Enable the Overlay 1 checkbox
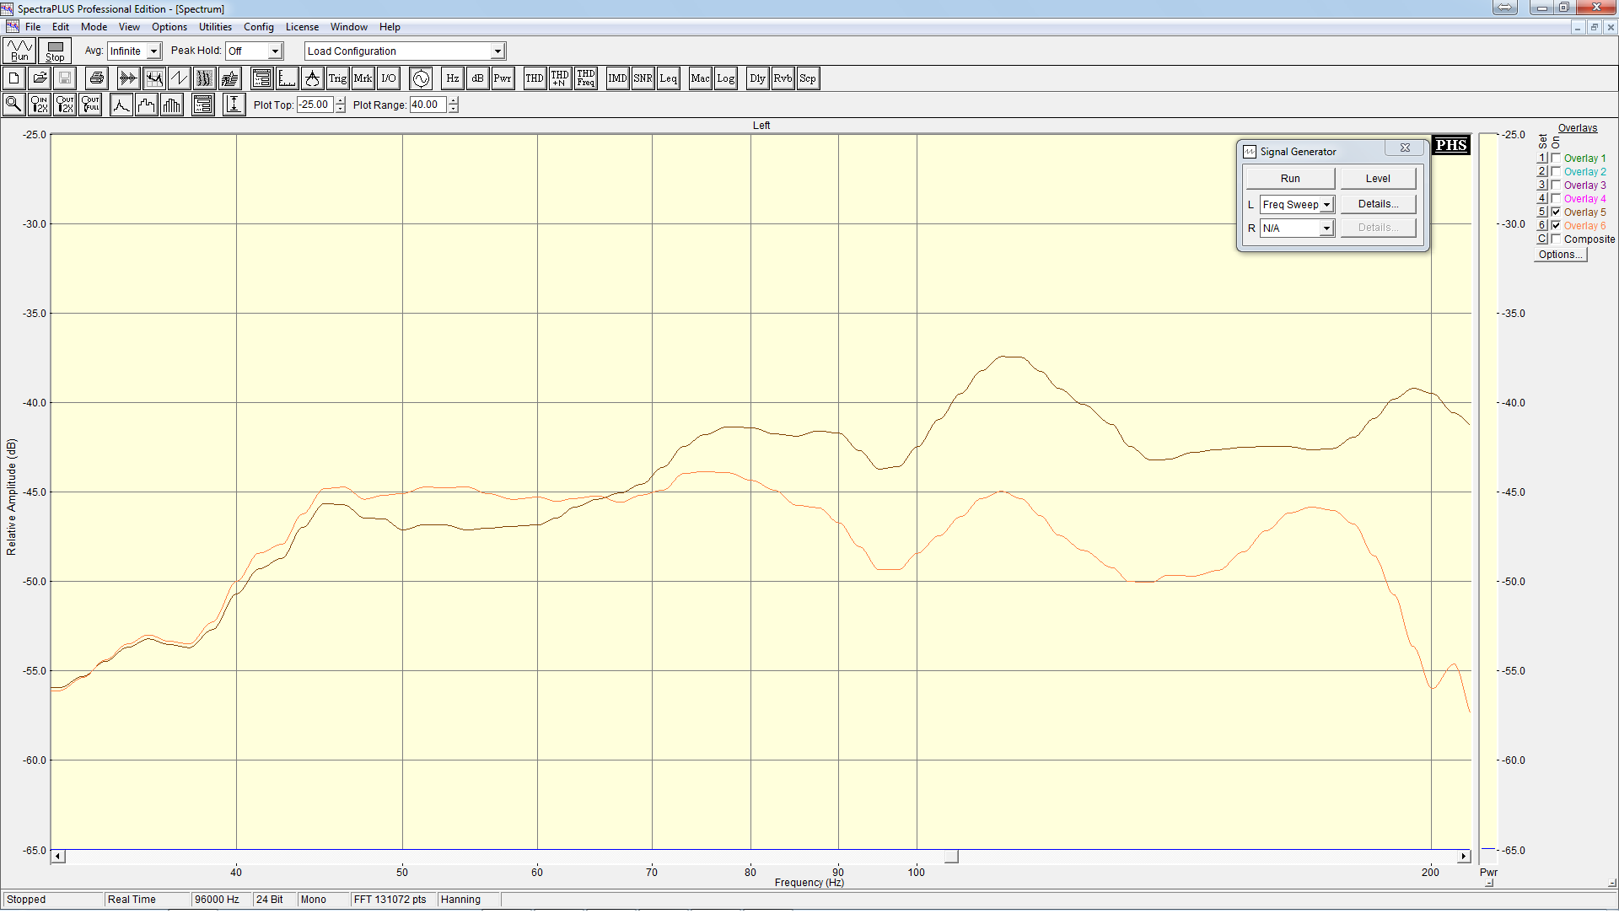 click(1556, 158)
